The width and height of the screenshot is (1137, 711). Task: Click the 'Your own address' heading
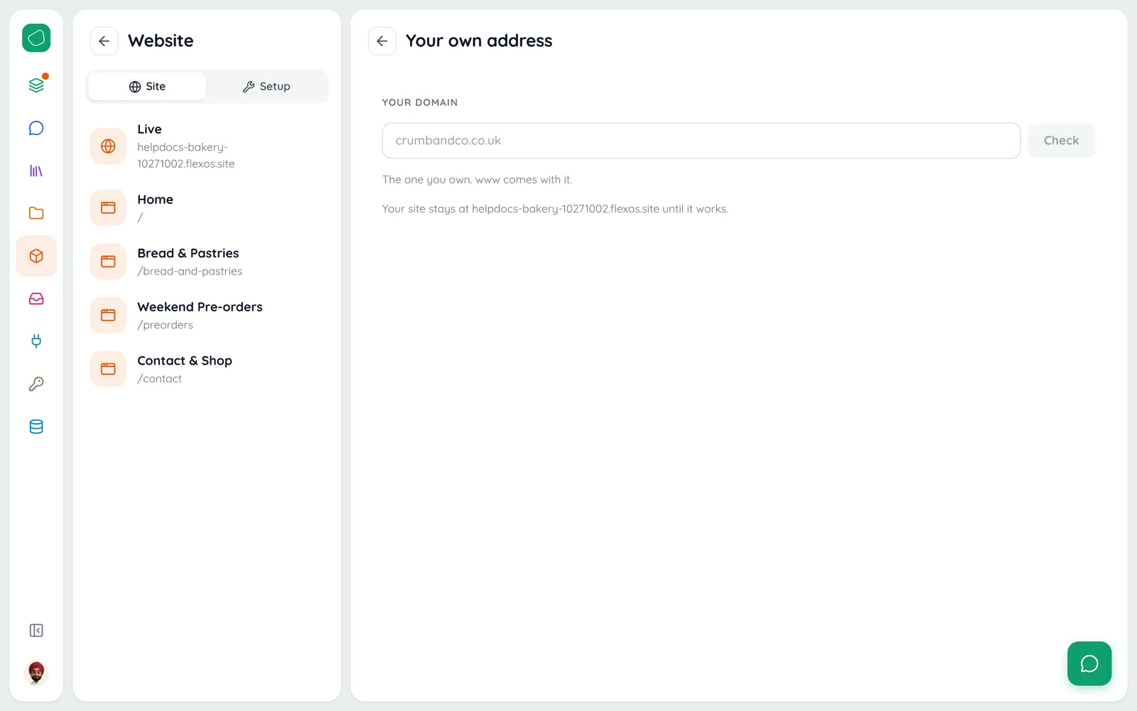coord(479,41)
